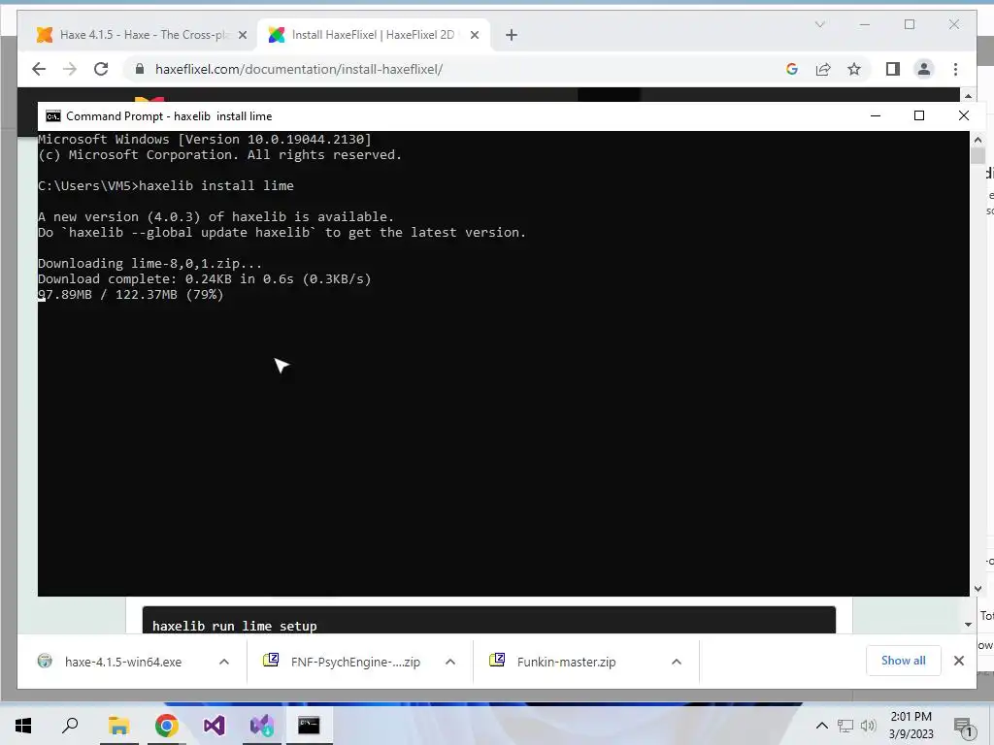The width and height of the screenshot is (994, 745).
Task: Expand options for FNF-PsychEngine zip download
Action: tap(450, 662)
